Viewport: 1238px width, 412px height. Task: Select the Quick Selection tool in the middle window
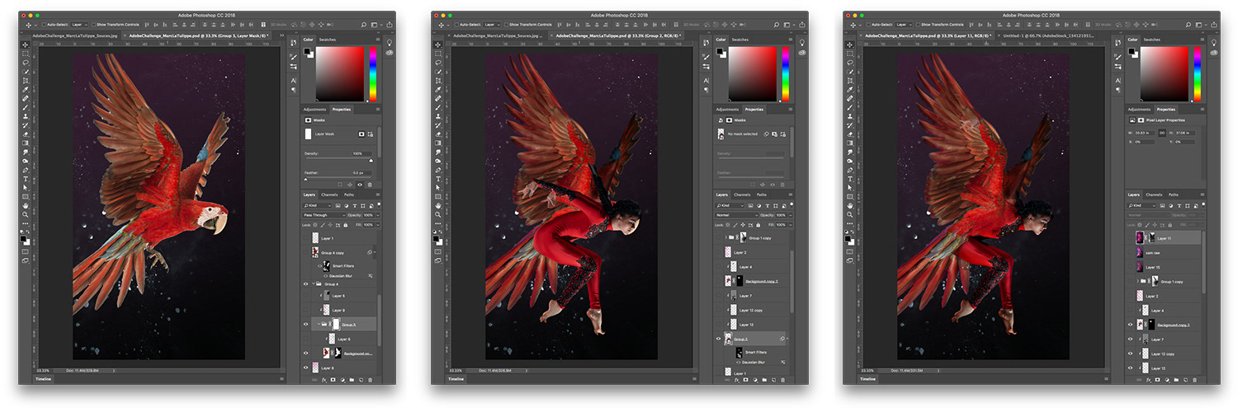(x=438, y=71)
